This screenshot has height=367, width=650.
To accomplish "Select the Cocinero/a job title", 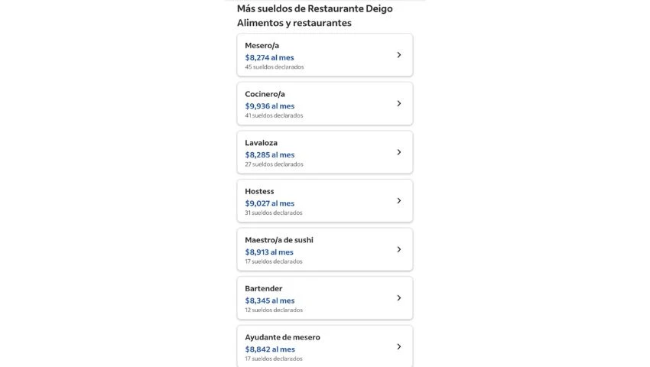I will tap(265, 94).
